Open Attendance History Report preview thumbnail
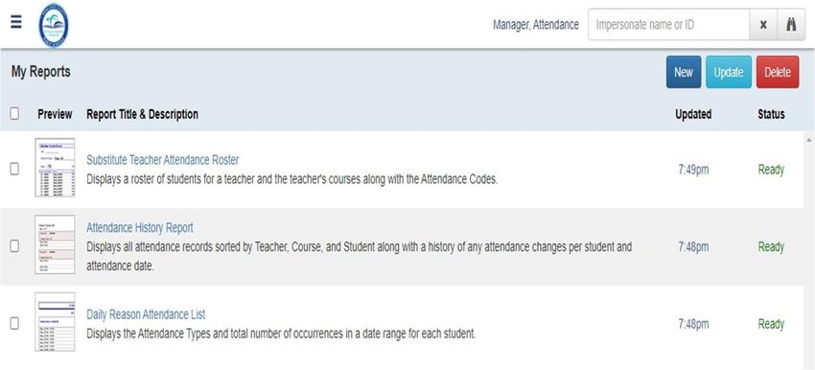The width and height of the screenshot is (815, 370). tap(55, 244)
